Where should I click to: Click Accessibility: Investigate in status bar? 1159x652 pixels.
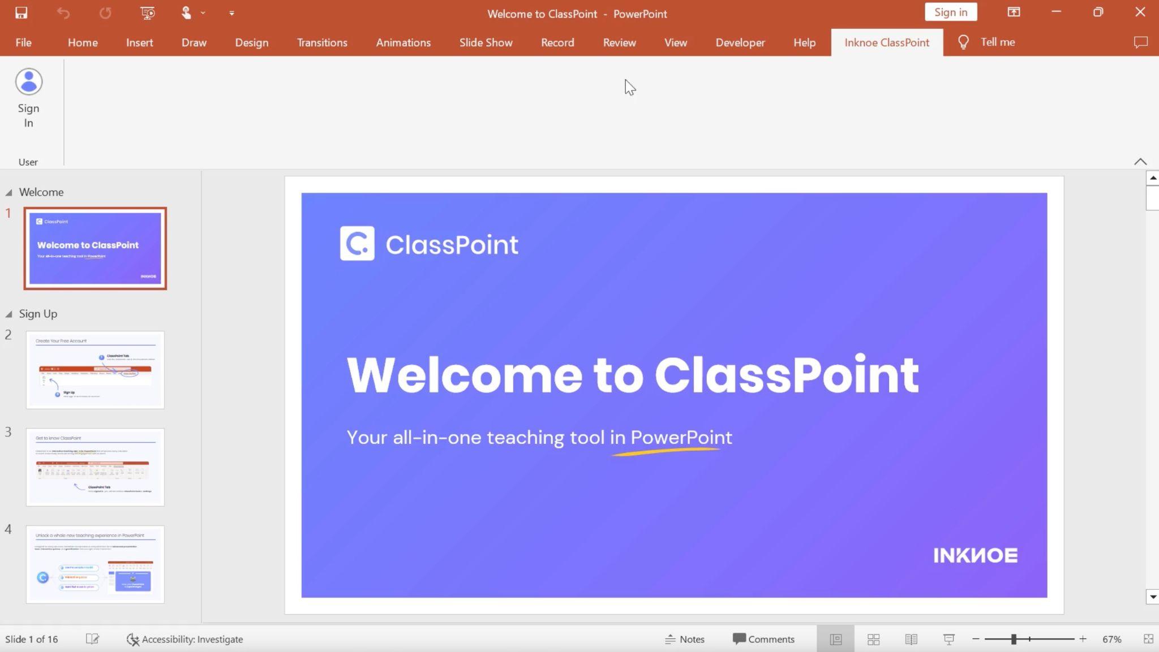click(184, 639)
